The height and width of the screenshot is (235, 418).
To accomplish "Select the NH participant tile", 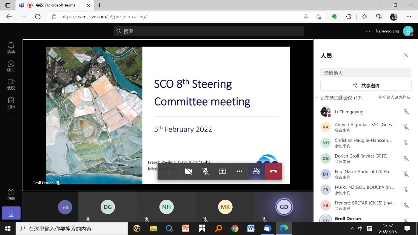I will point(167,207).
